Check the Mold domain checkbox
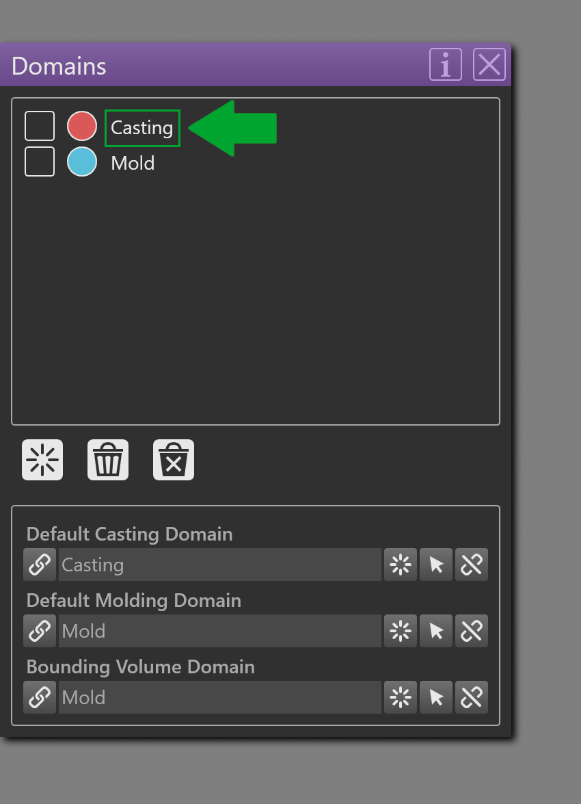The width and height of the screenshot is (581, 804). point(40,161)
